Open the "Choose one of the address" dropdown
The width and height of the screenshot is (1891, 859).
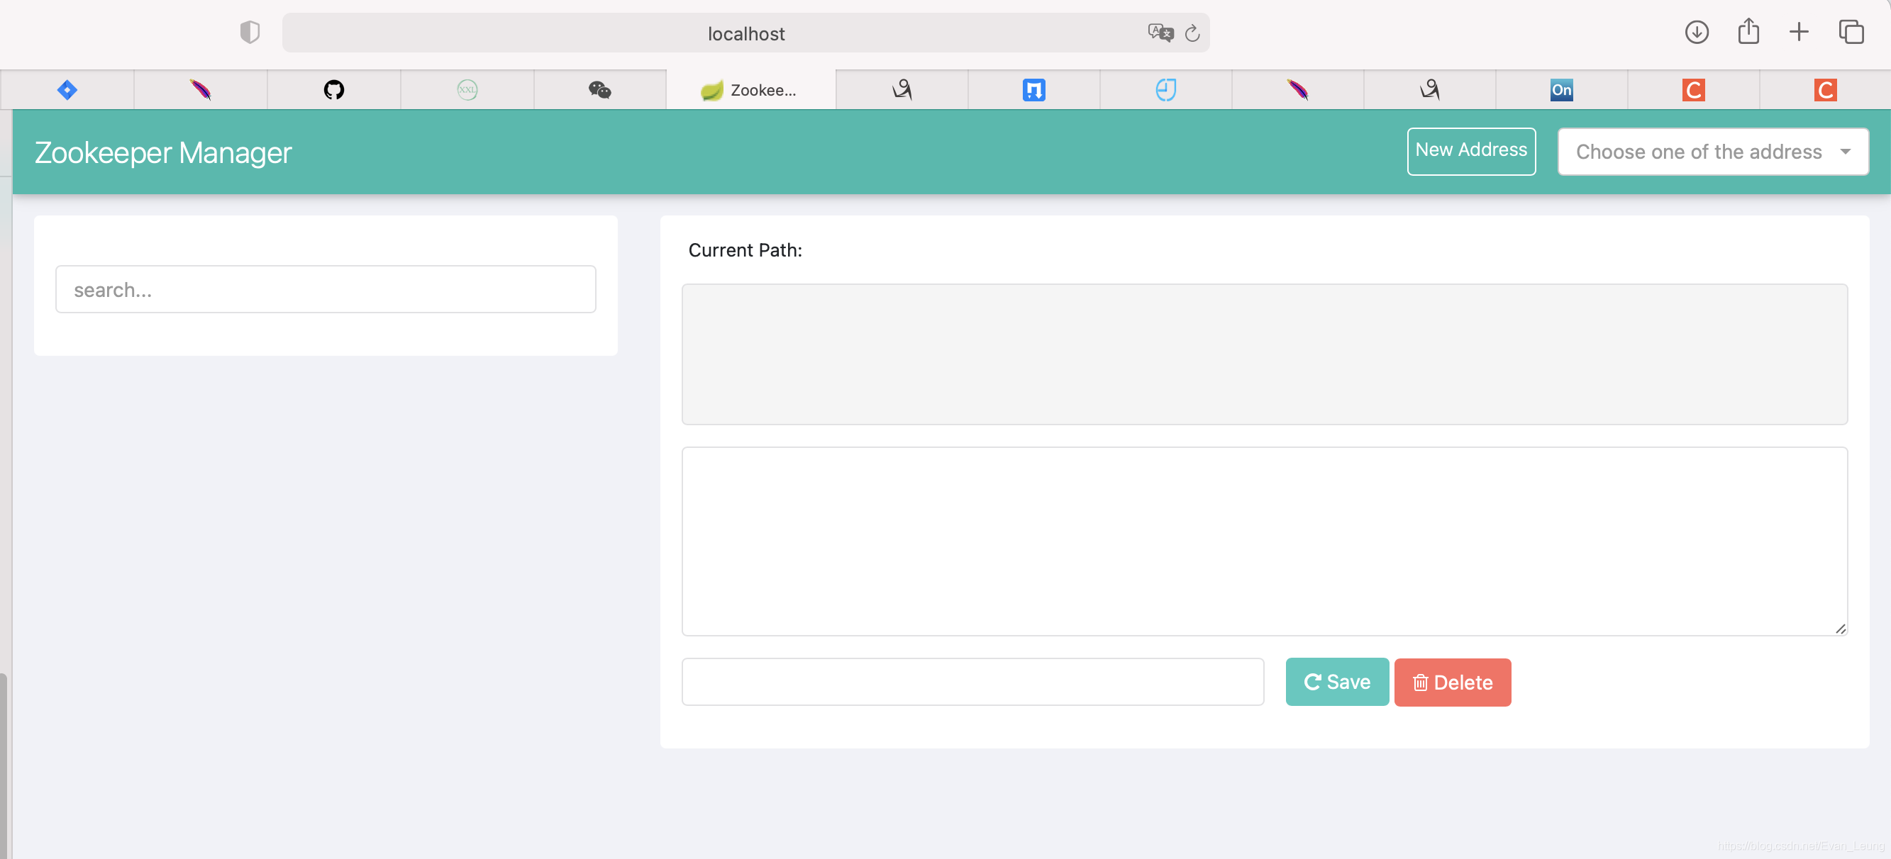point(1712,151)
